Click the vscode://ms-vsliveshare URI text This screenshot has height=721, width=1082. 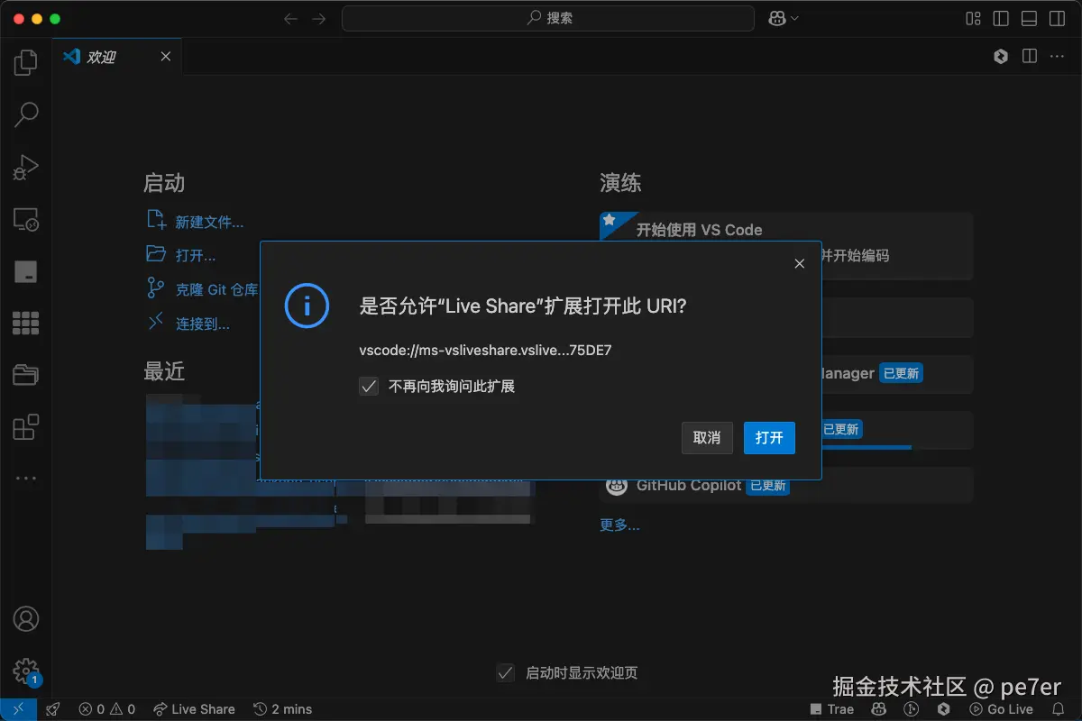click(x=486, y=350)
